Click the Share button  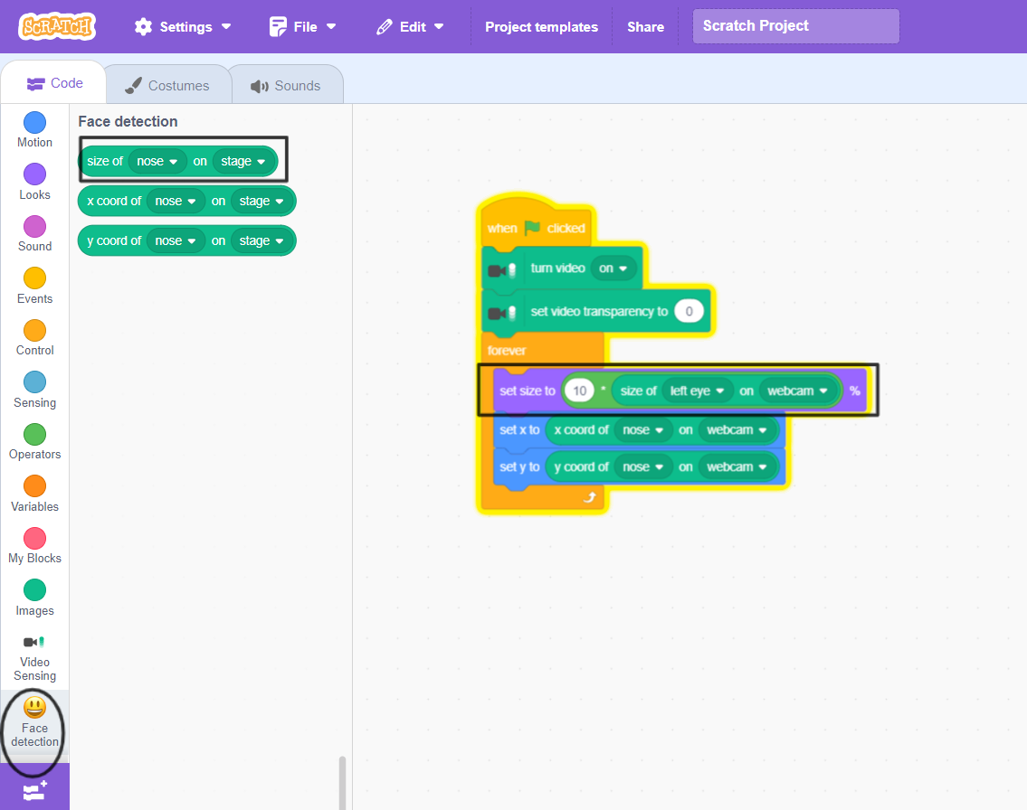point(645,26)
